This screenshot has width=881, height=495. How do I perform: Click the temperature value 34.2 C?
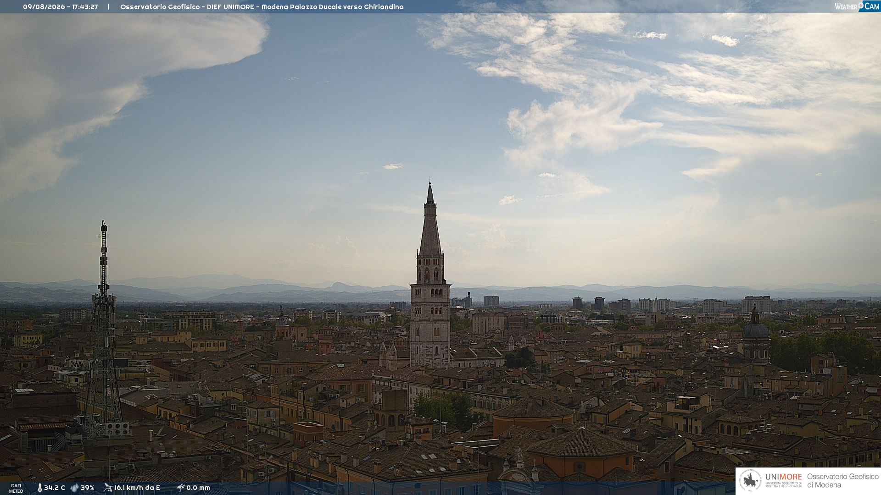55,488
